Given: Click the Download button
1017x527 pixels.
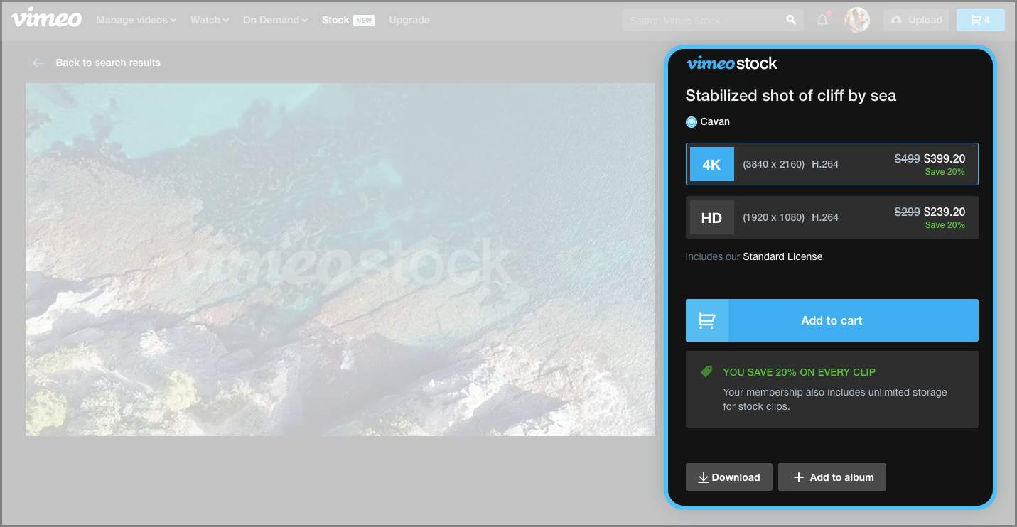Looking at the screenshot, I should point(729,477).
